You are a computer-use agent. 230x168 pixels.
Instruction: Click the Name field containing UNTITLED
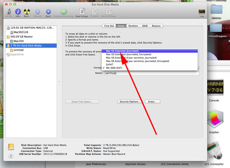[x=152, y=73]
